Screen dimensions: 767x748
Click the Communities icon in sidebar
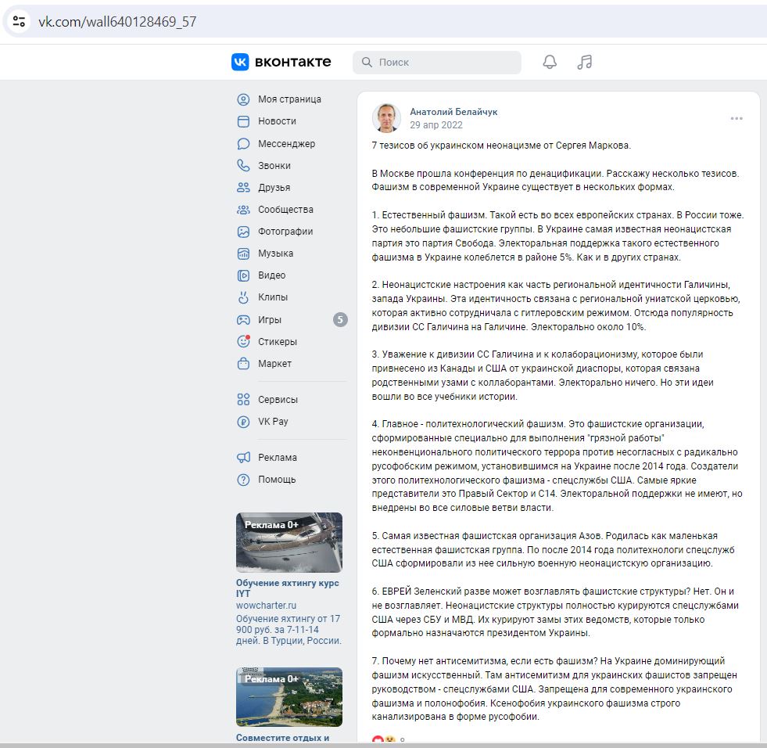pyautogui.click(x=243, y=210)
